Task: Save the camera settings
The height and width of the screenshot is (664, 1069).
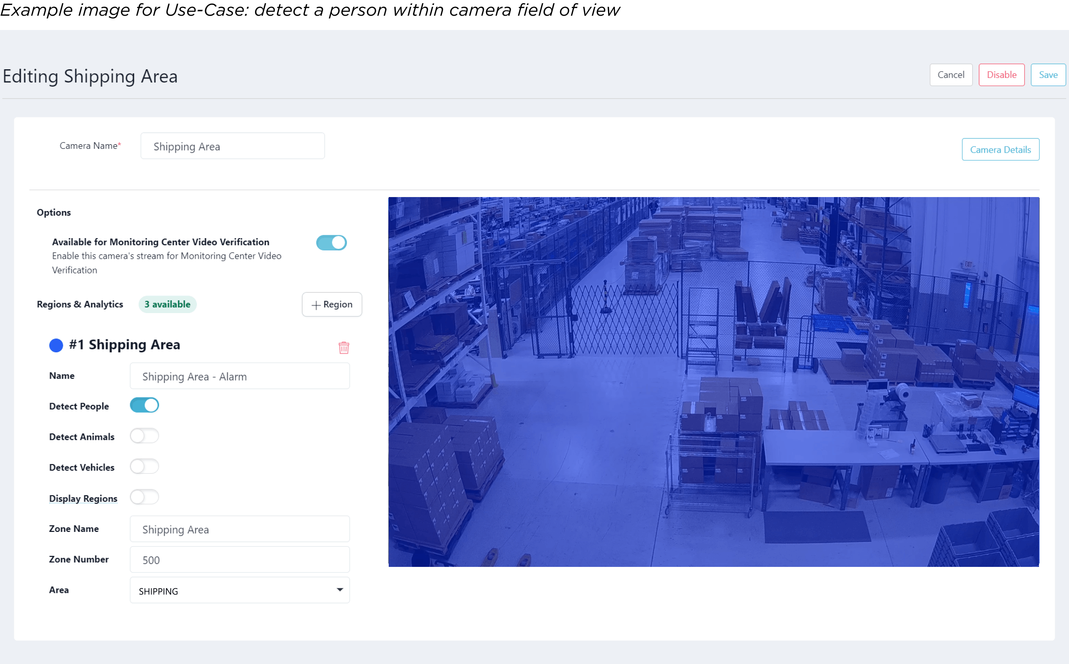Action: tap(1048, 75)
